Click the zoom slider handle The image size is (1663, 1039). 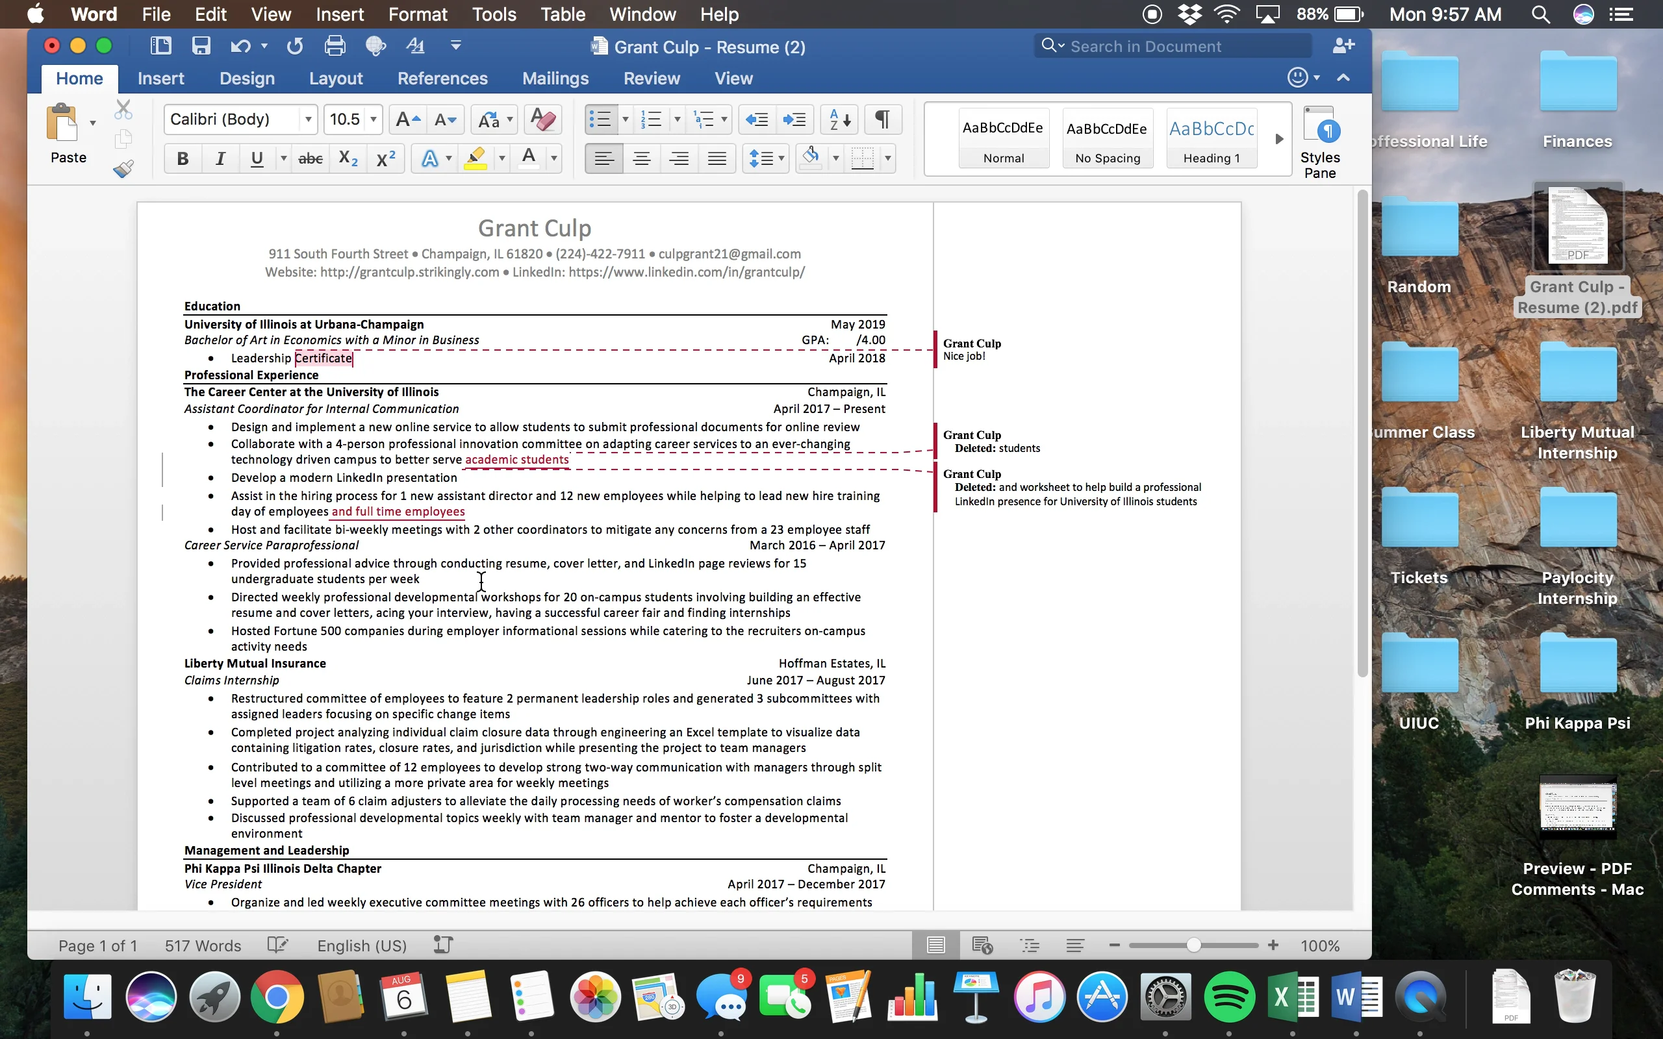(1193, 945)
